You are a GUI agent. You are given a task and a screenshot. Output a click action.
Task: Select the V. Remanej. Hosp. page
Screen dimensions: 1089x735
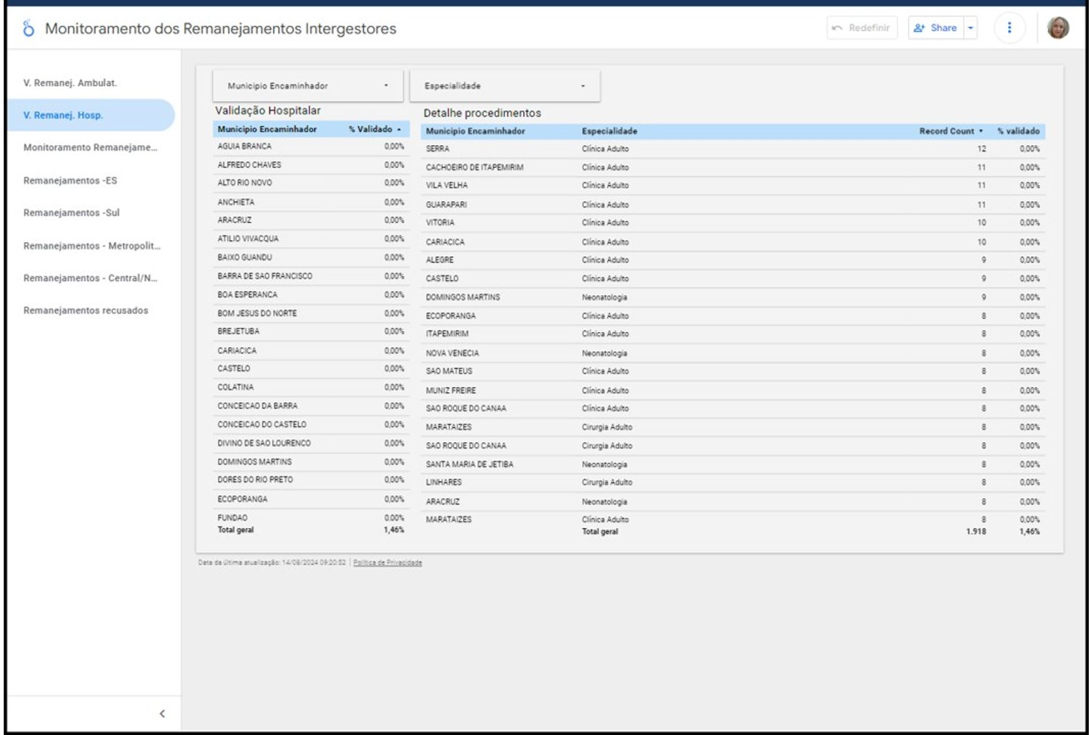[63, 116]
